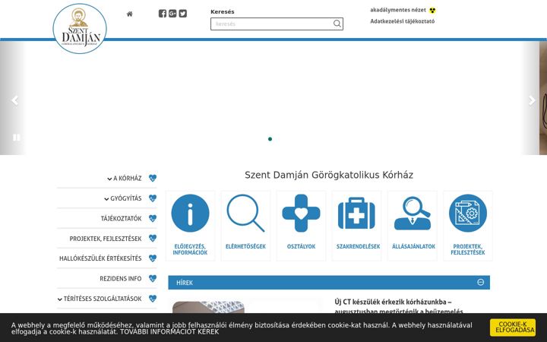Screen dimensions: 547x342
Task: Open the Gyógyítás menu label
Action: coord(126,198)
